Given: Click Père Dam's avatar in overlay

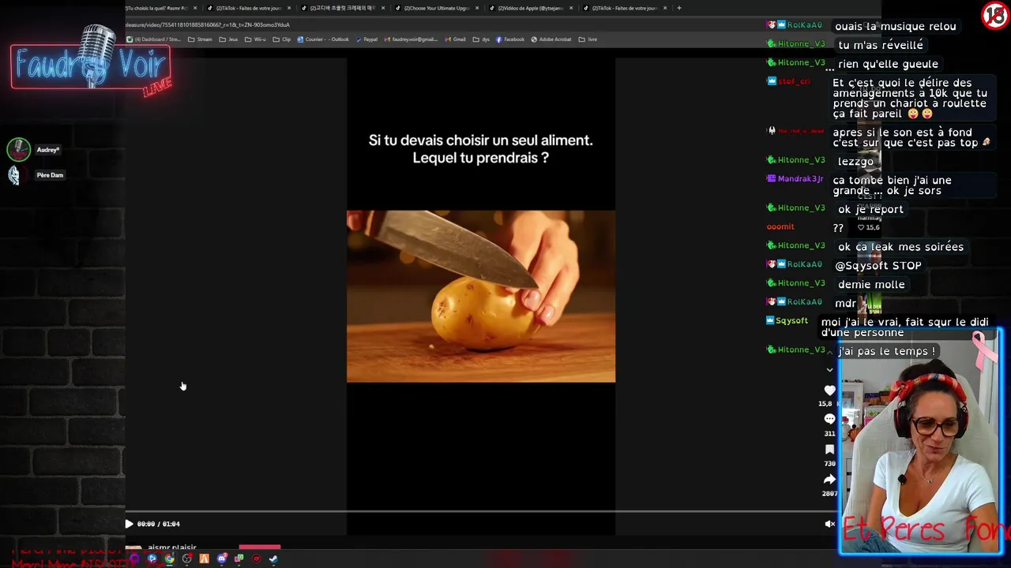Looking at the screenshot, I should 14,175.
